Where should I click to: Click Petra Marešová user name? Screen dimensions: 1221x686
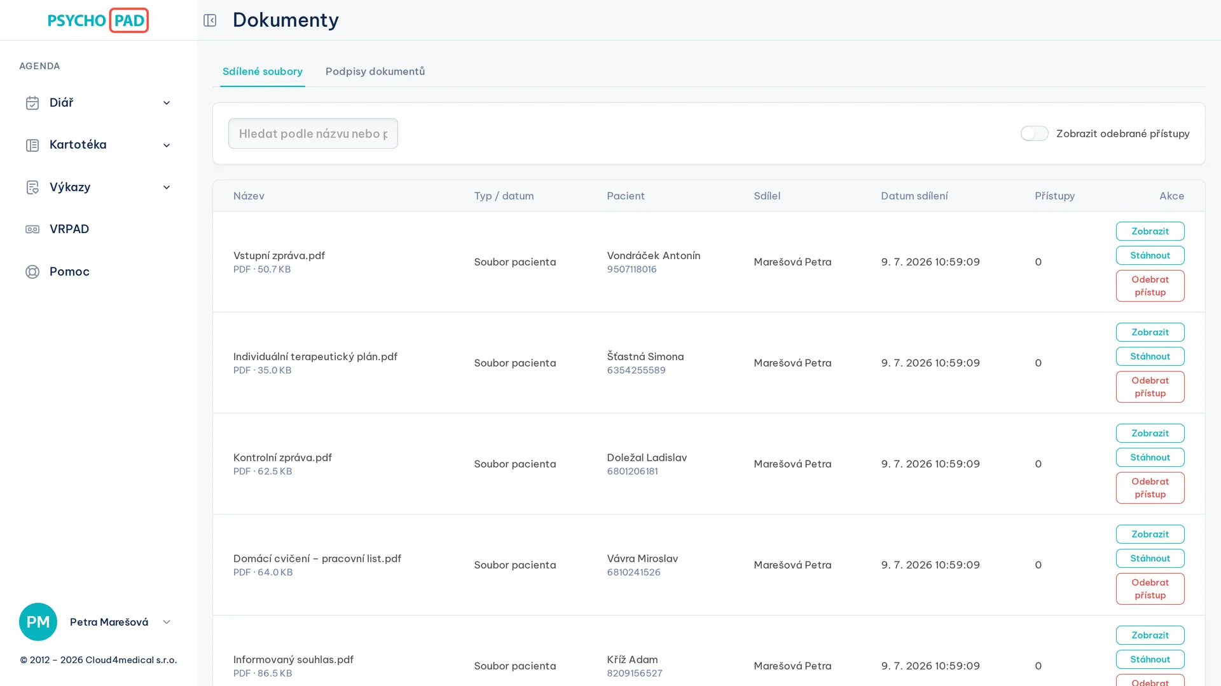pyautogui.click(x=109, y=622)
